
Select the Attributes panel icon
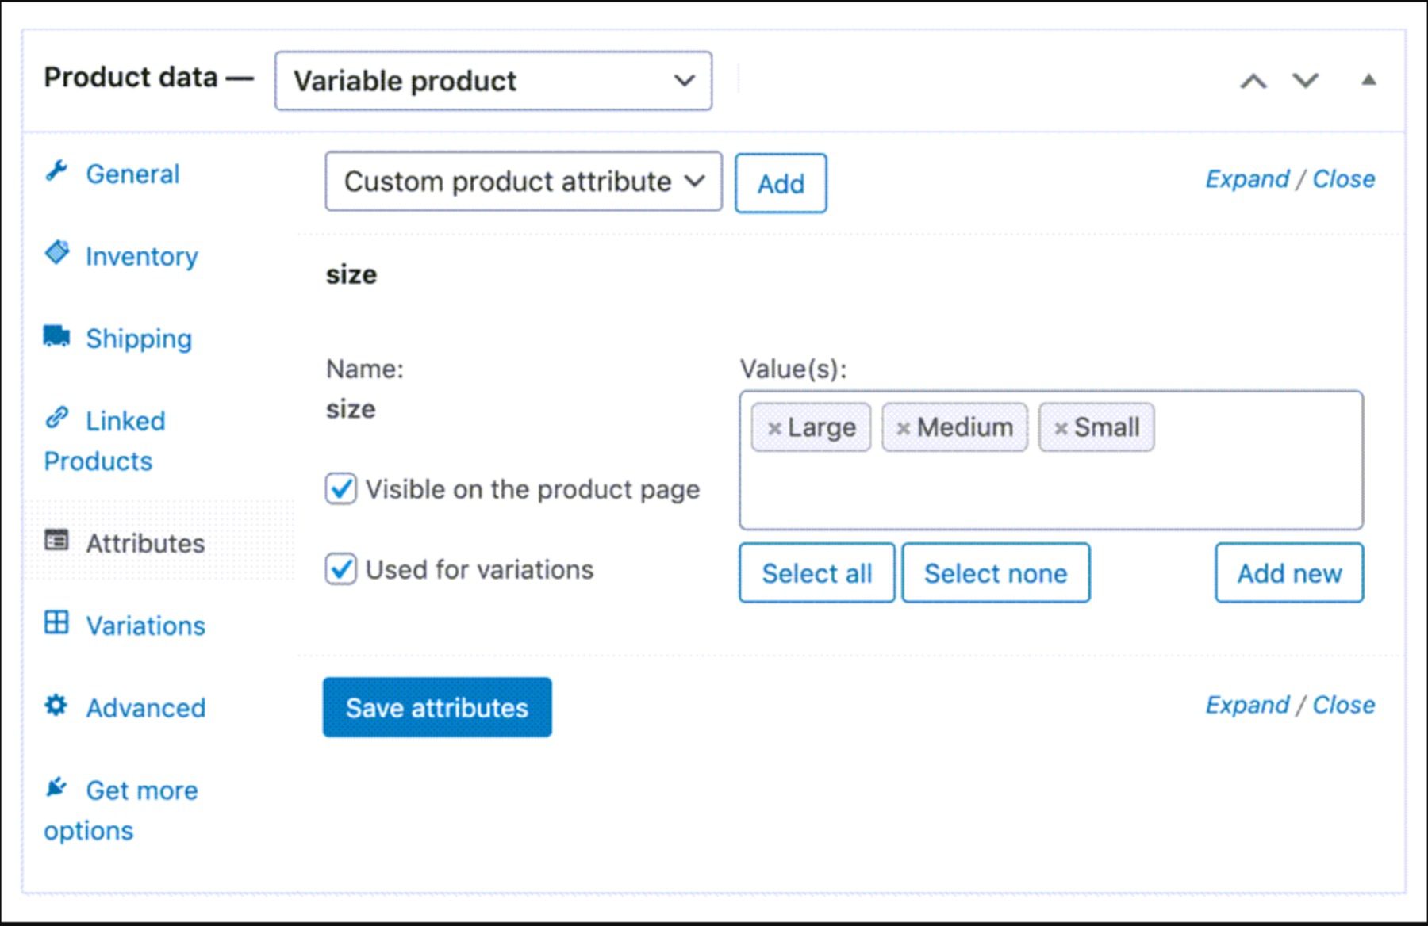pos(56,541)
